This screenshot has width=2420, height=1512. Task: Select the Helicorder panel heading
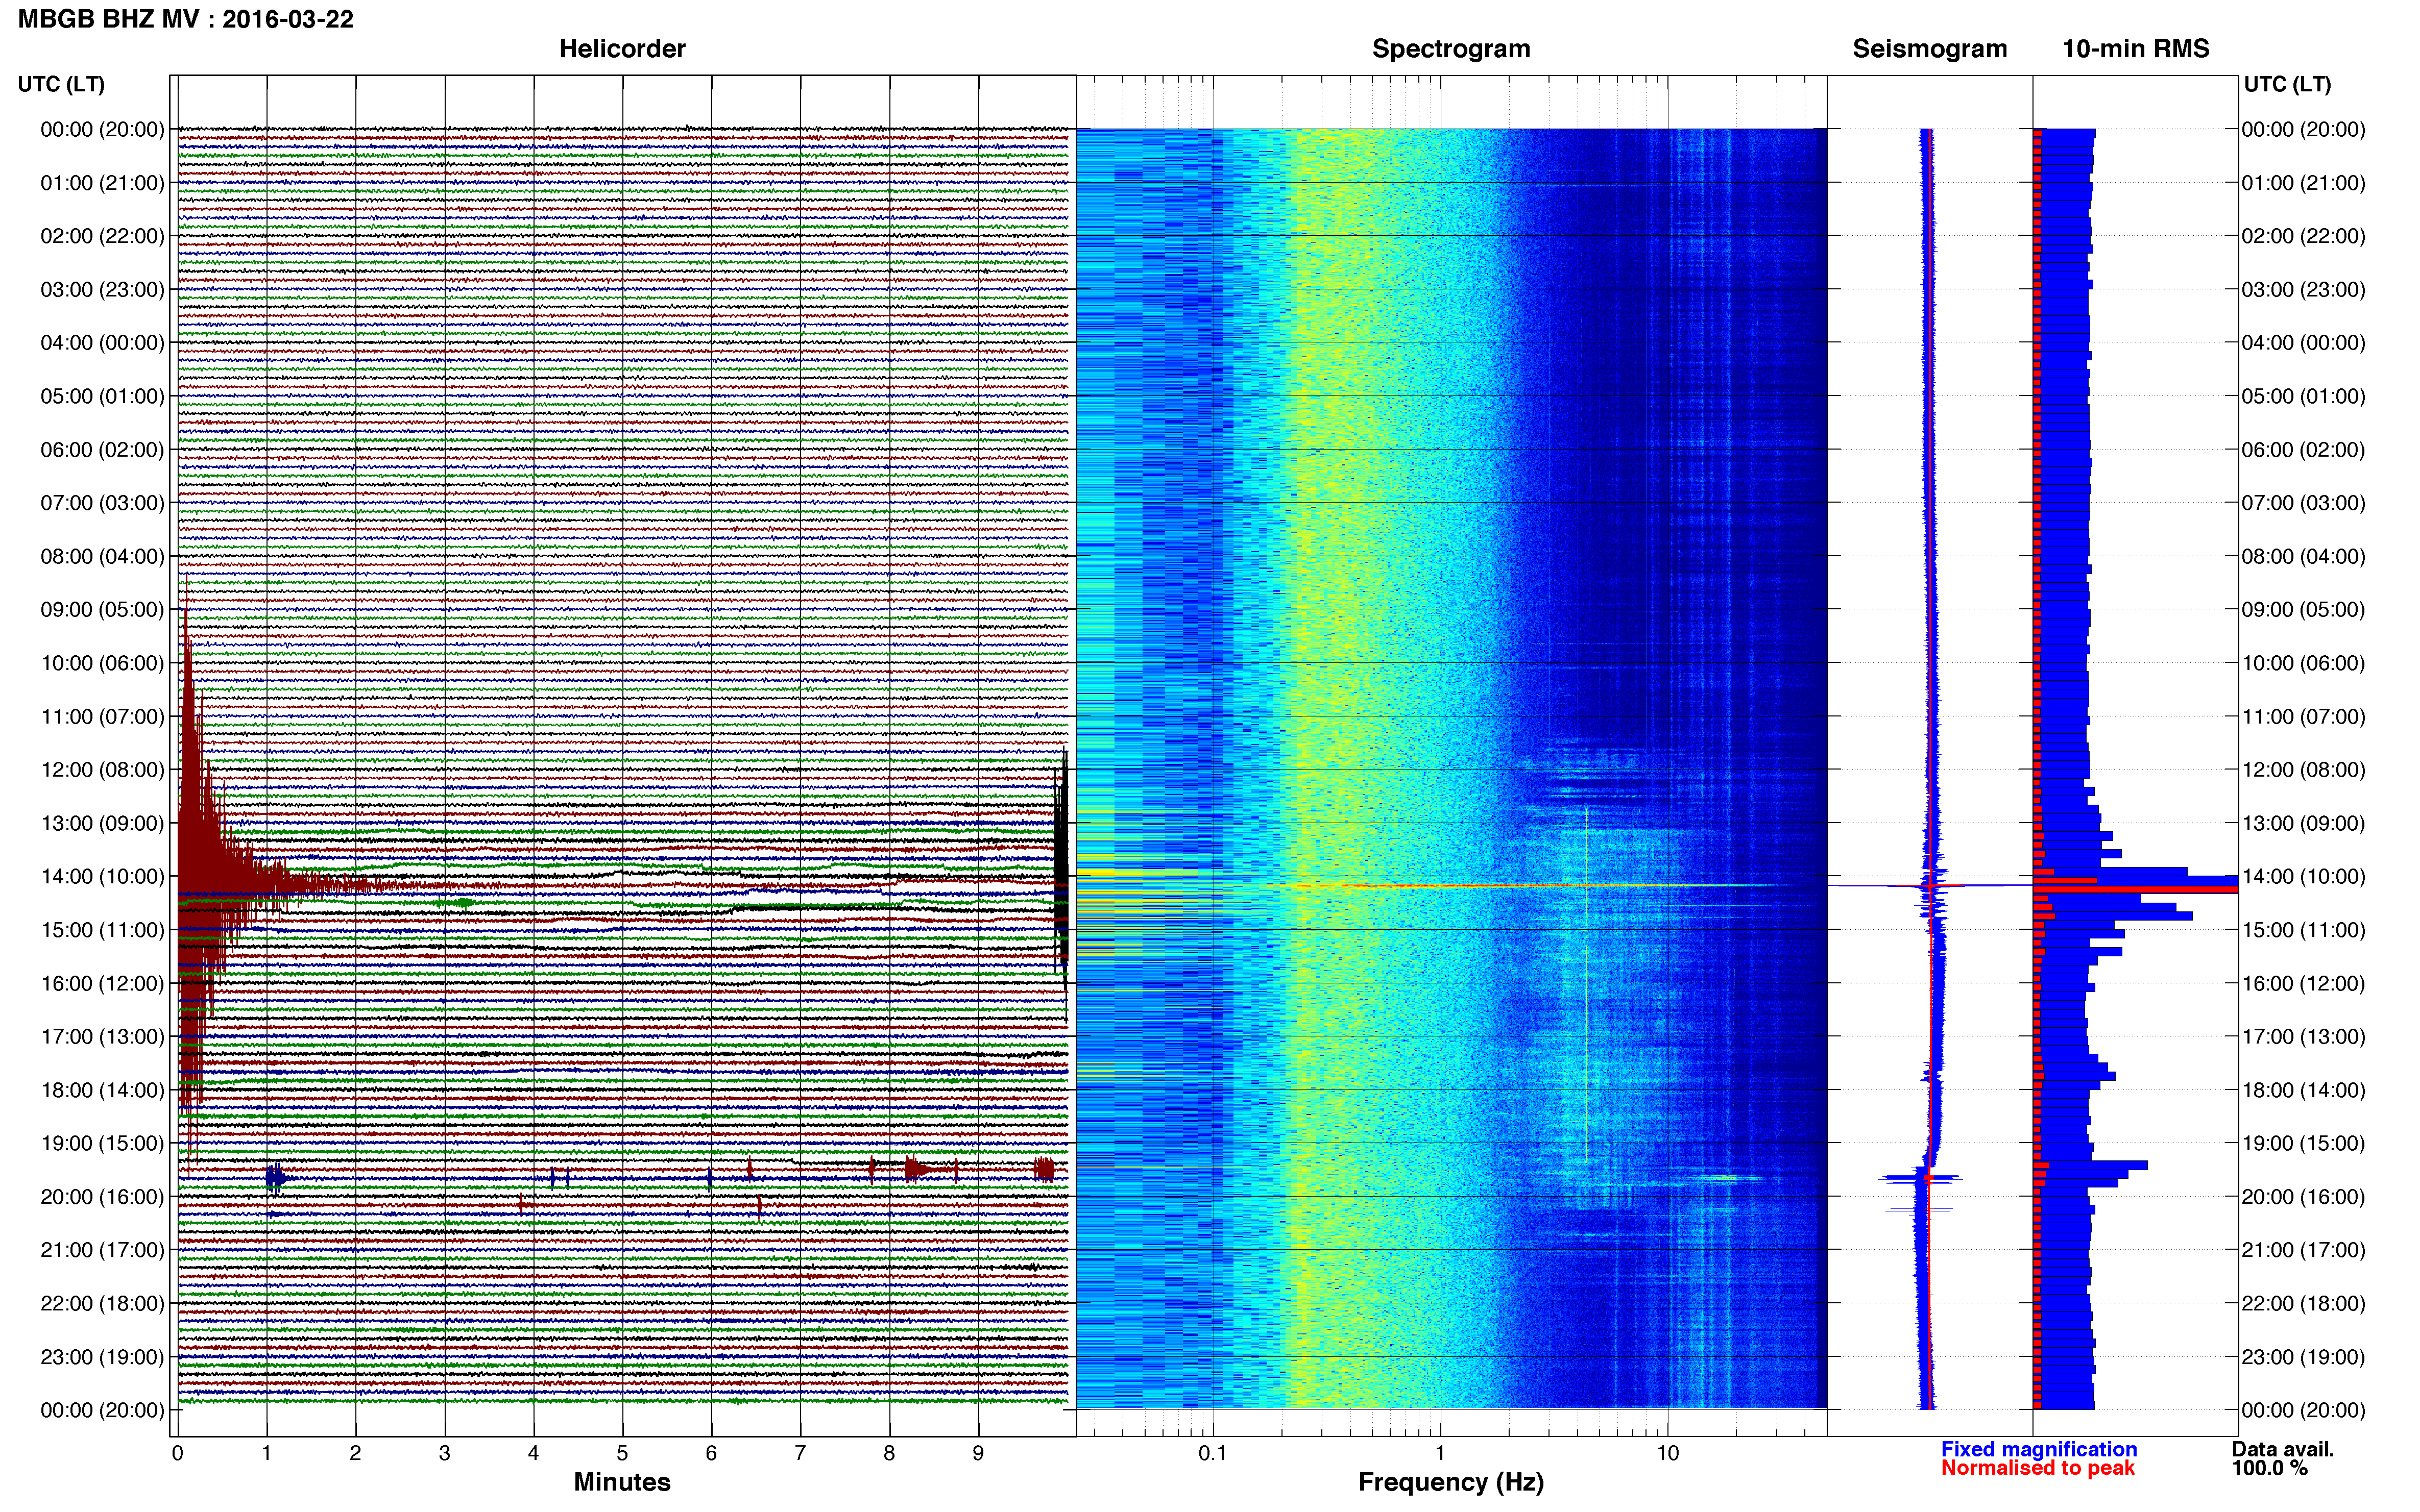621,49
